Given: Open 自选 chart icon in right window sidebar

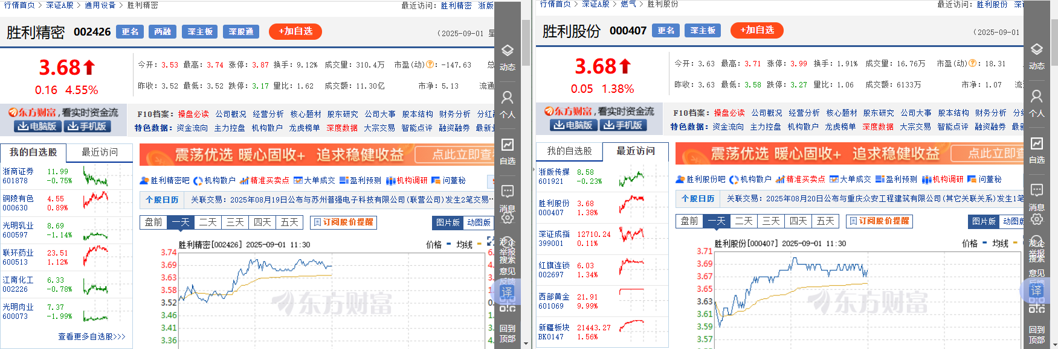Looking at the screenshot, I should click(x=1036, y=150).
